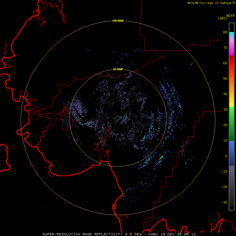This screenshot has width=236, height=236.
Task: Click the 60 value on dBZ scale
Action: 225,63
